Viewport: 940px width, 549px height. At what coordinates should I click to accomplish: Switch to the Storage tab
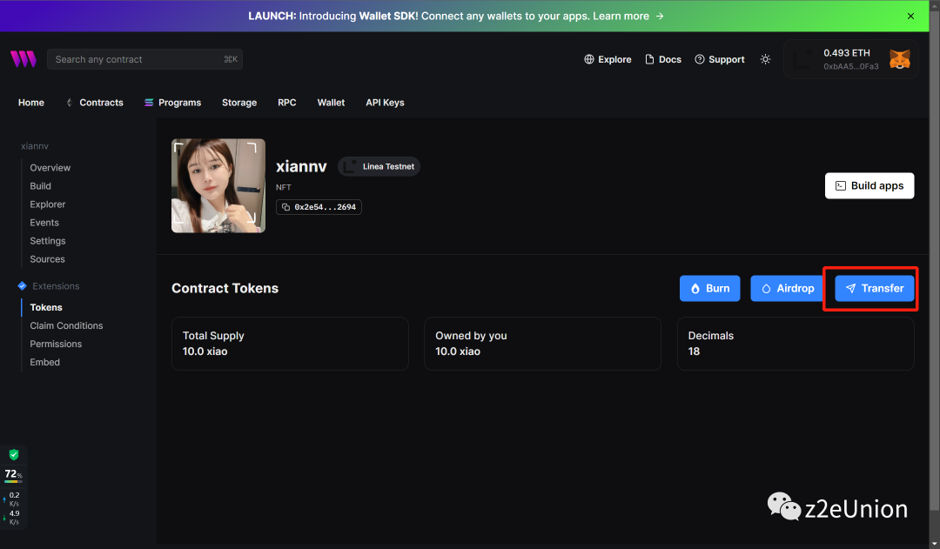click(x=239, y=103)
